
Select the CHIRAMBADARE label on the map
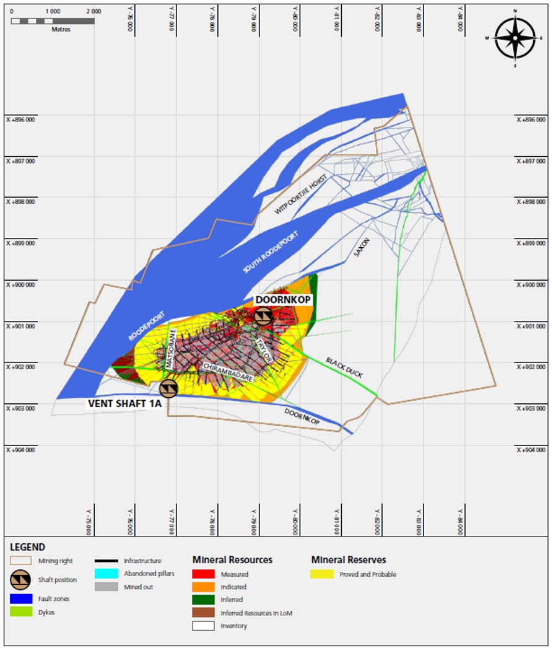[x=227, y=372]
